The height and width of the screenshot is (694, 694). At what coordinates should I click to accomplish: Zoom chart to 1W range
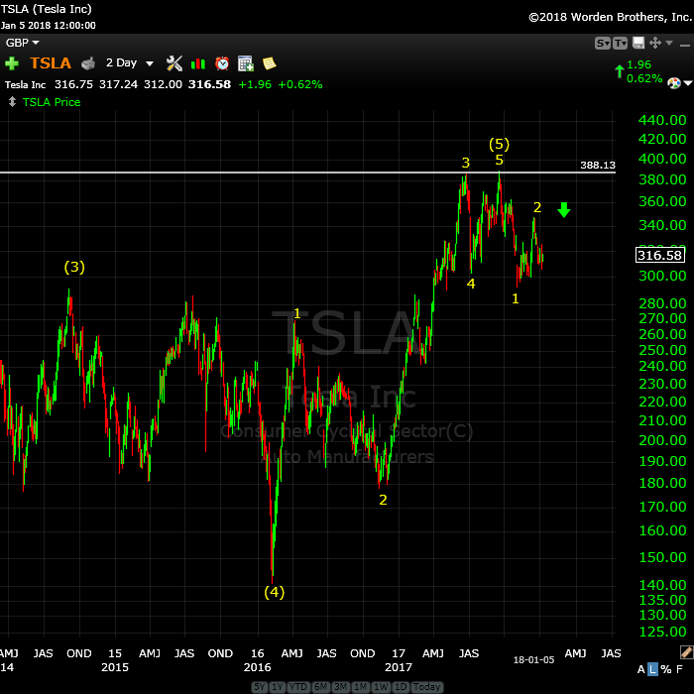381,686
